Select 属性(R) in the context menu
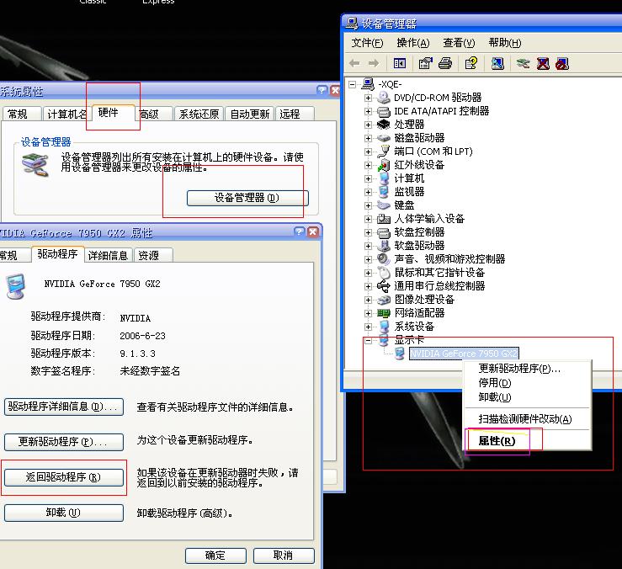 click(497, 441)
